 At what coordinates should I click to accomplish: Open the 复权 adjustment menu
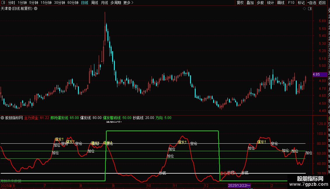coord(240,3)
